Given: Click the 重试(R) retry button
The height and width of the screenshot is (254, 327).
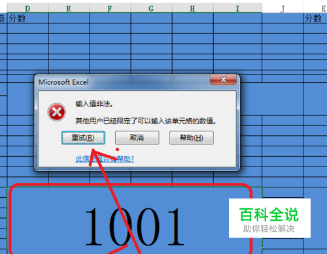Looking at the screenshot, I should pos(83,138).
